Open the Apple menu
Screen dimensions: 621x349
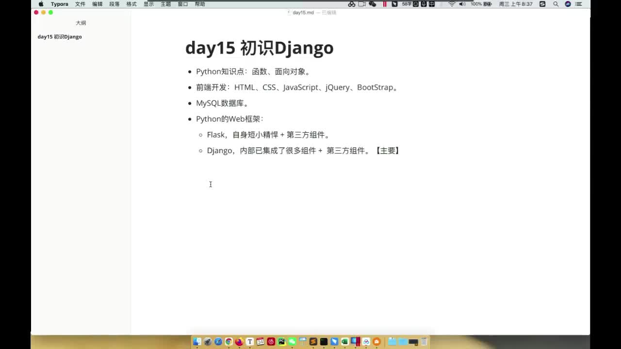coord(41,4)
